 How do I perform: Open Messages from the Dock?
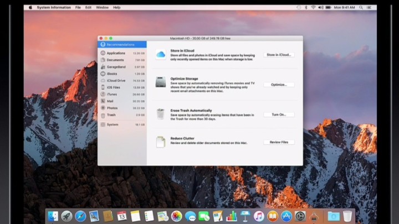(x=190, y=216)
